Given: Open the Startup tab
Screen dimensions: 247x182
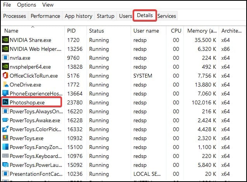Looking at the screenshot, I should pyautogui.click(x=106, y=16).
